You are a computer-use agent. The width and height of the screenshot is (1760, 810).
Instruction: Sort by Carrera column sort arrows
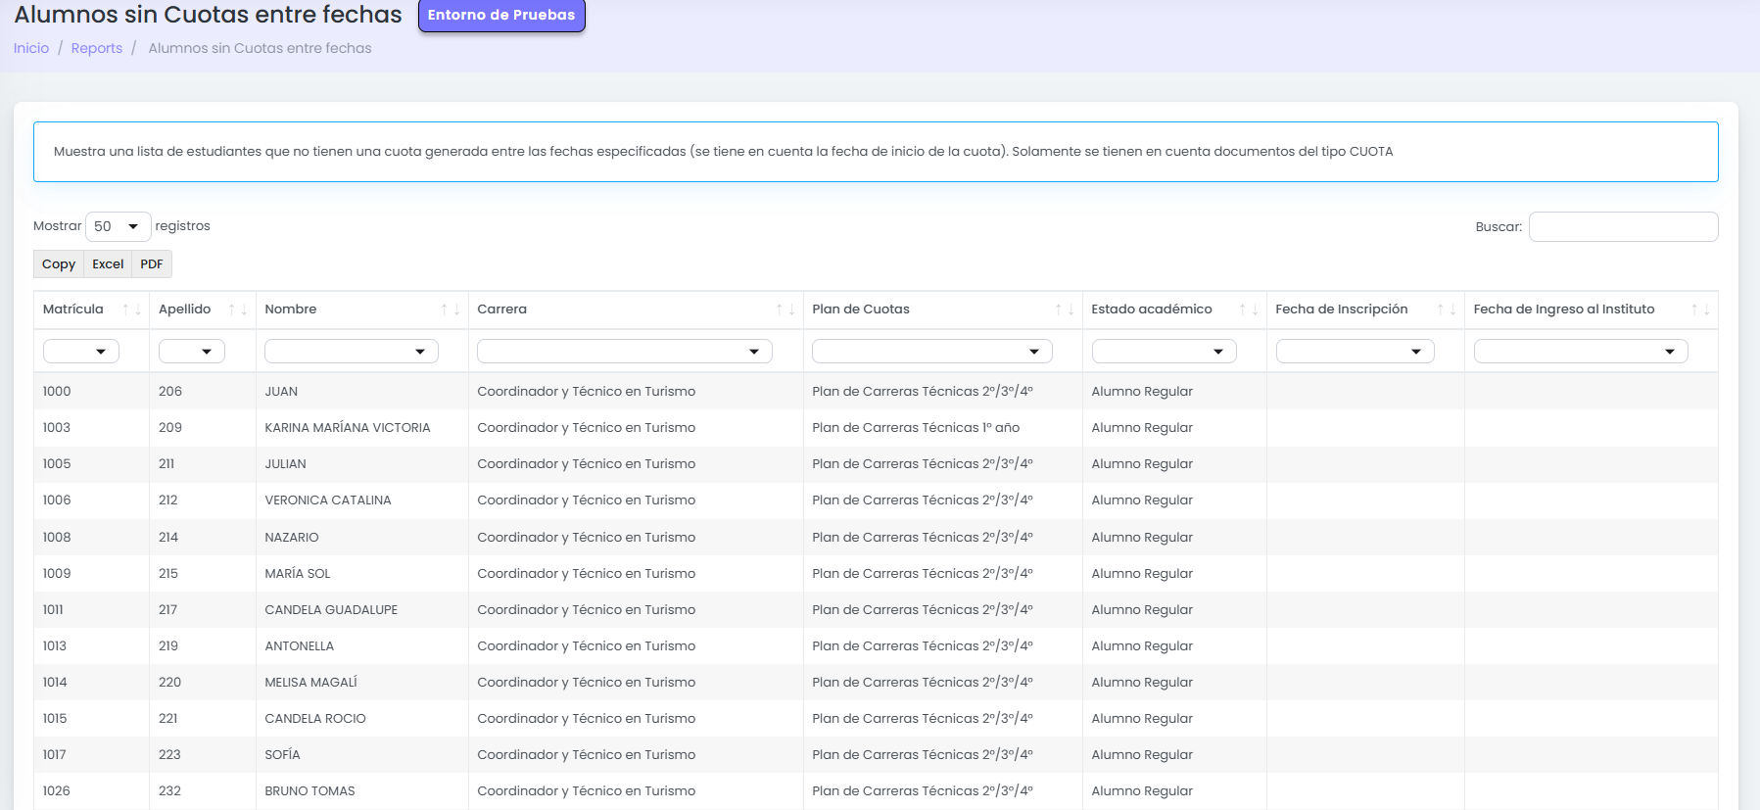[x=785, y=310]
